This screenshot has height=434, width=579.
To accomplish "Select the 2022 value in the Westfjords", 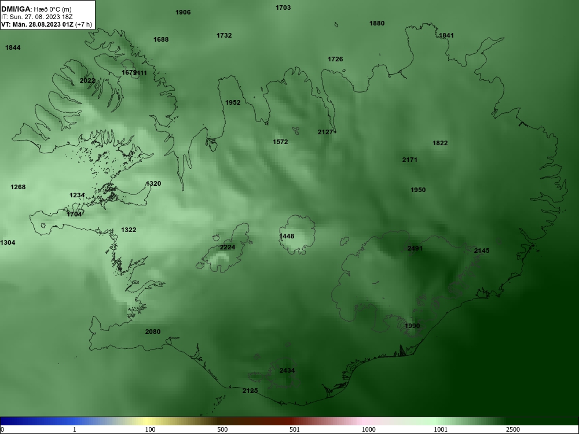I will 87,80.
